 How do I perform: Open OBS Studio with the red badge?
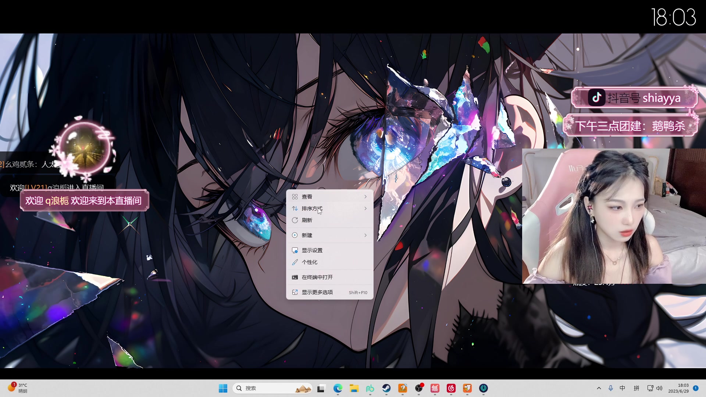pyautogui.click(x=419, y=388)
